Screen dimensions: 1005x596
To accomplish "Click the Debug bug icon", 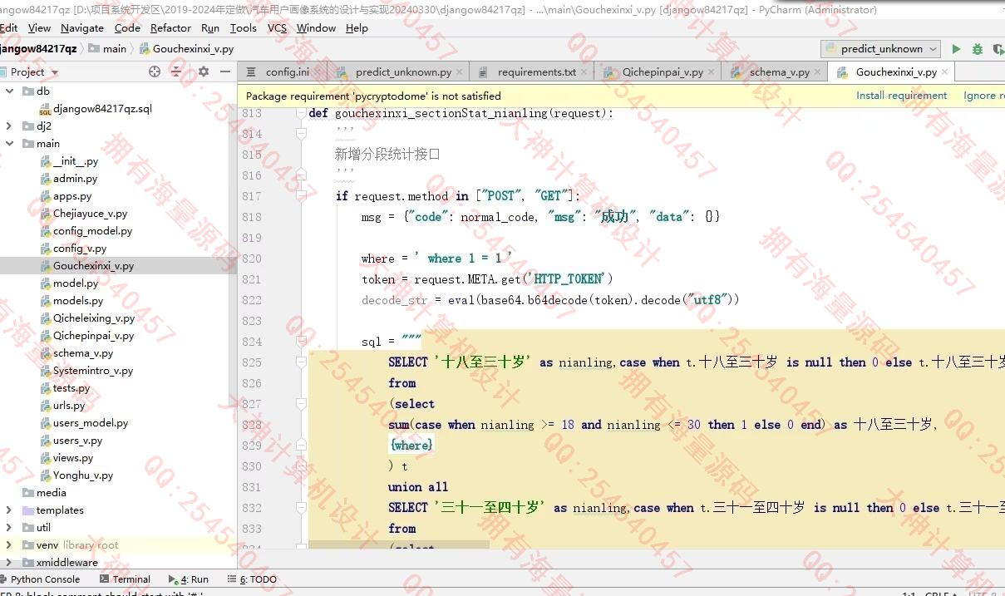I will [x=977, y=49].
